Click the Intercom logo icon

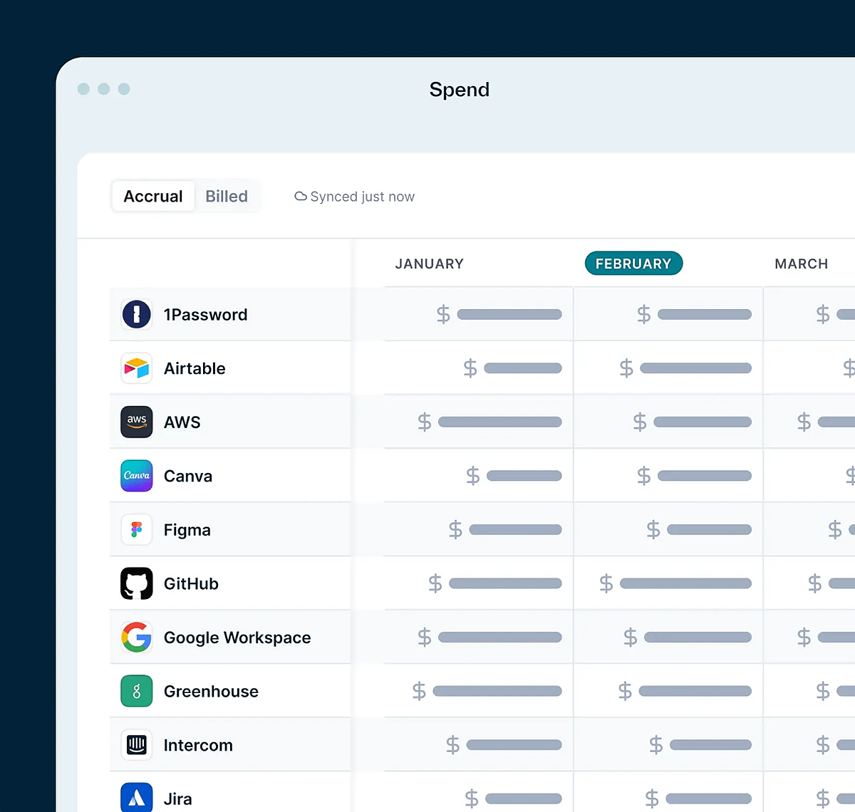tap(137, 745)
